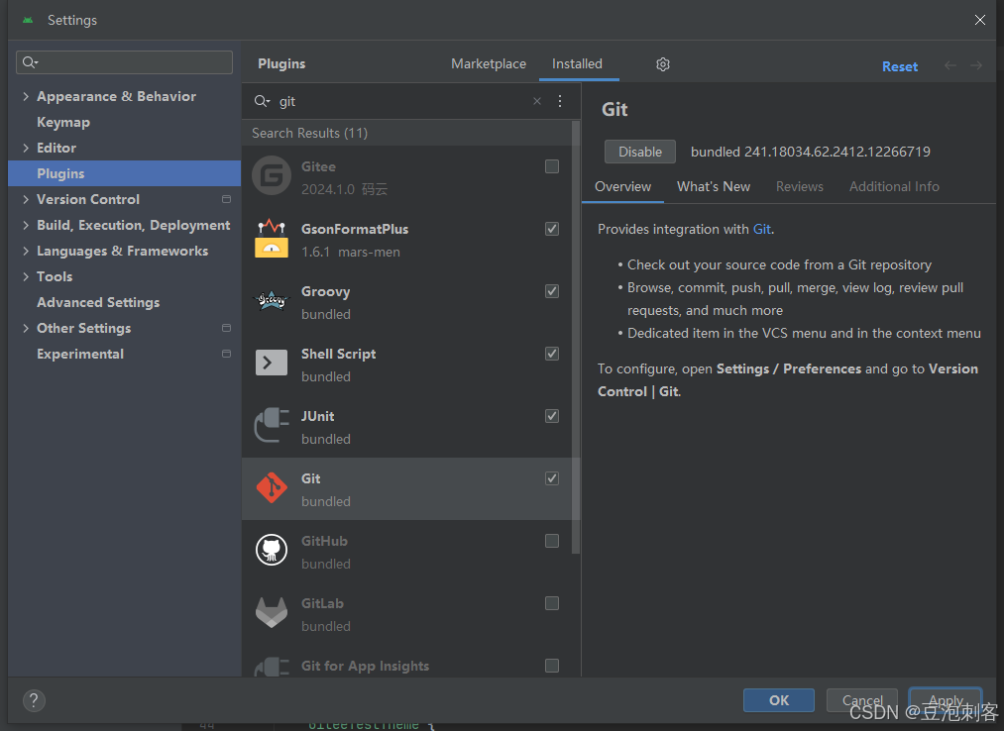The image size is (1004, 731).
Task: Disable the GsonFormatPlus checkbox
Action: (x=551, y=228)
